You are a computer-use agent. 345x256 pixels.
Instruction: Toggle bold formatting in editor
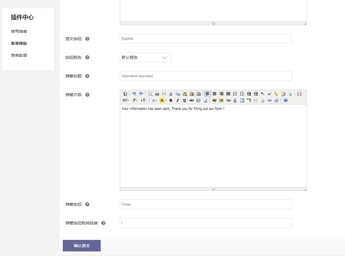point(171,100)
